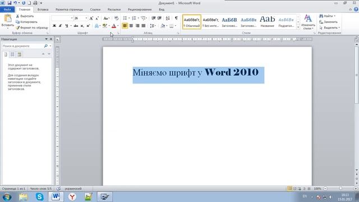Viewport: 359px width, 202px height.
Task: Open change case Aa dropdown
Action: pos(106,18)
